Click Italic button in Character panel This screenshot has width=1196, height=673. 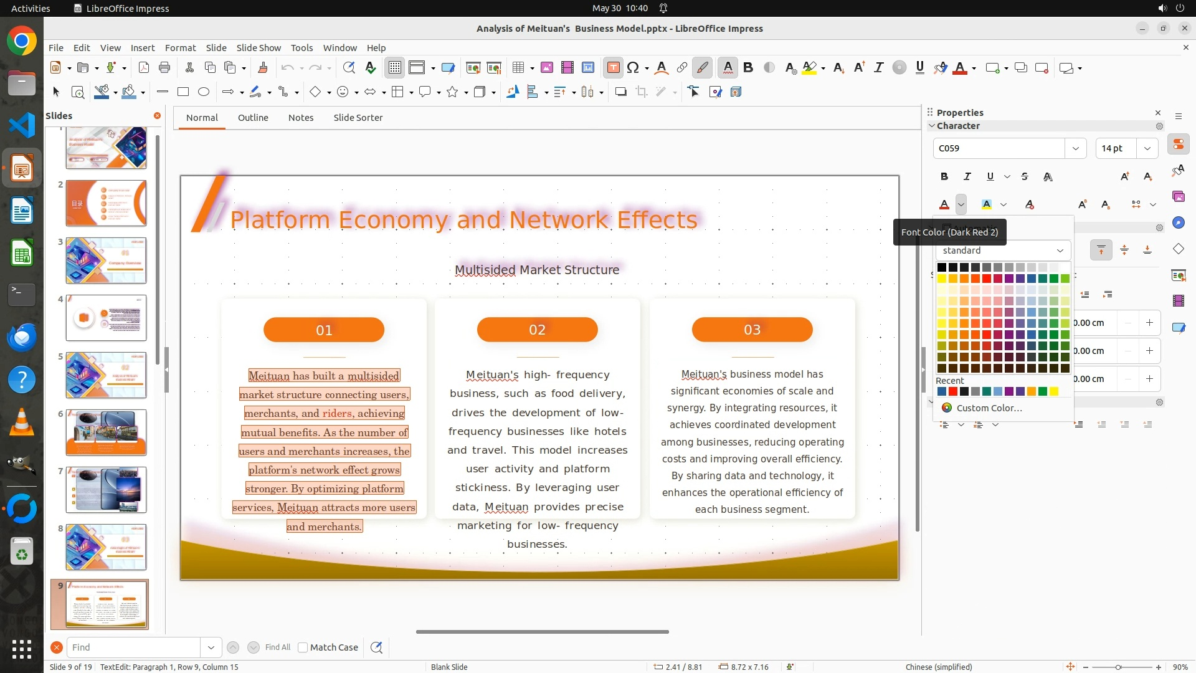pyautogui.click(x=967, y=177)
